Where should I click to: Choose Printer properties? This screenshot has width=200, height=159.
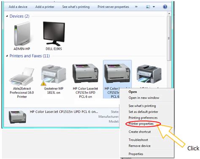click(x=141, y=124)
